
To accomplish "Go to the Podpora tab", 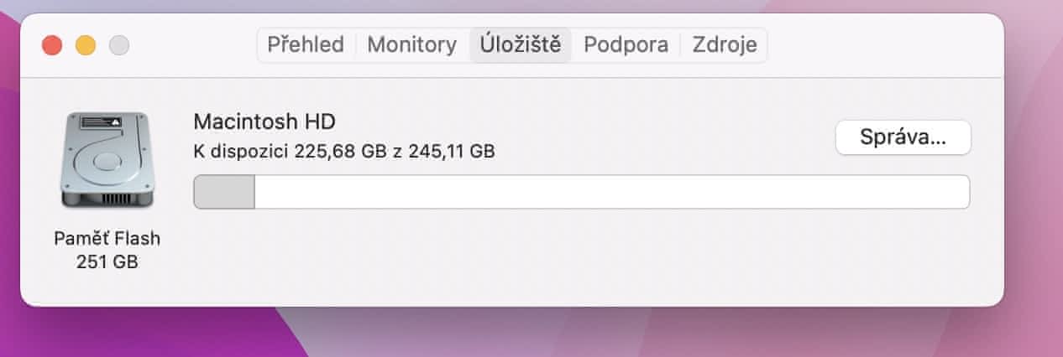I will pyautogui.click(x=626, y=44).
